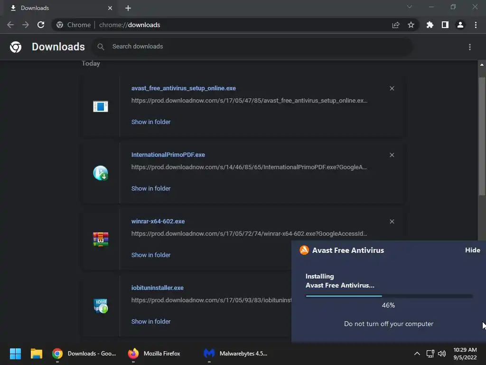Open the Extensions puzzle icon

coord(430,25)
